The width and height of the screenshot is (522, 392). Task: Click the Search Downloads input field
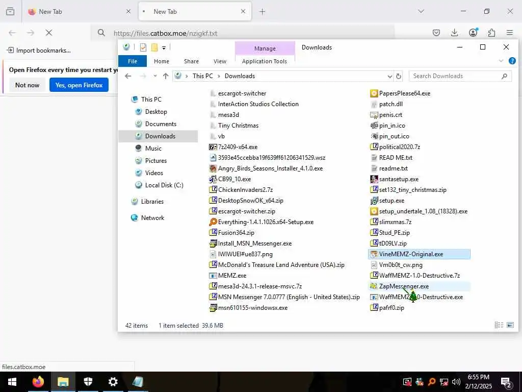click(x=460, y=76)
